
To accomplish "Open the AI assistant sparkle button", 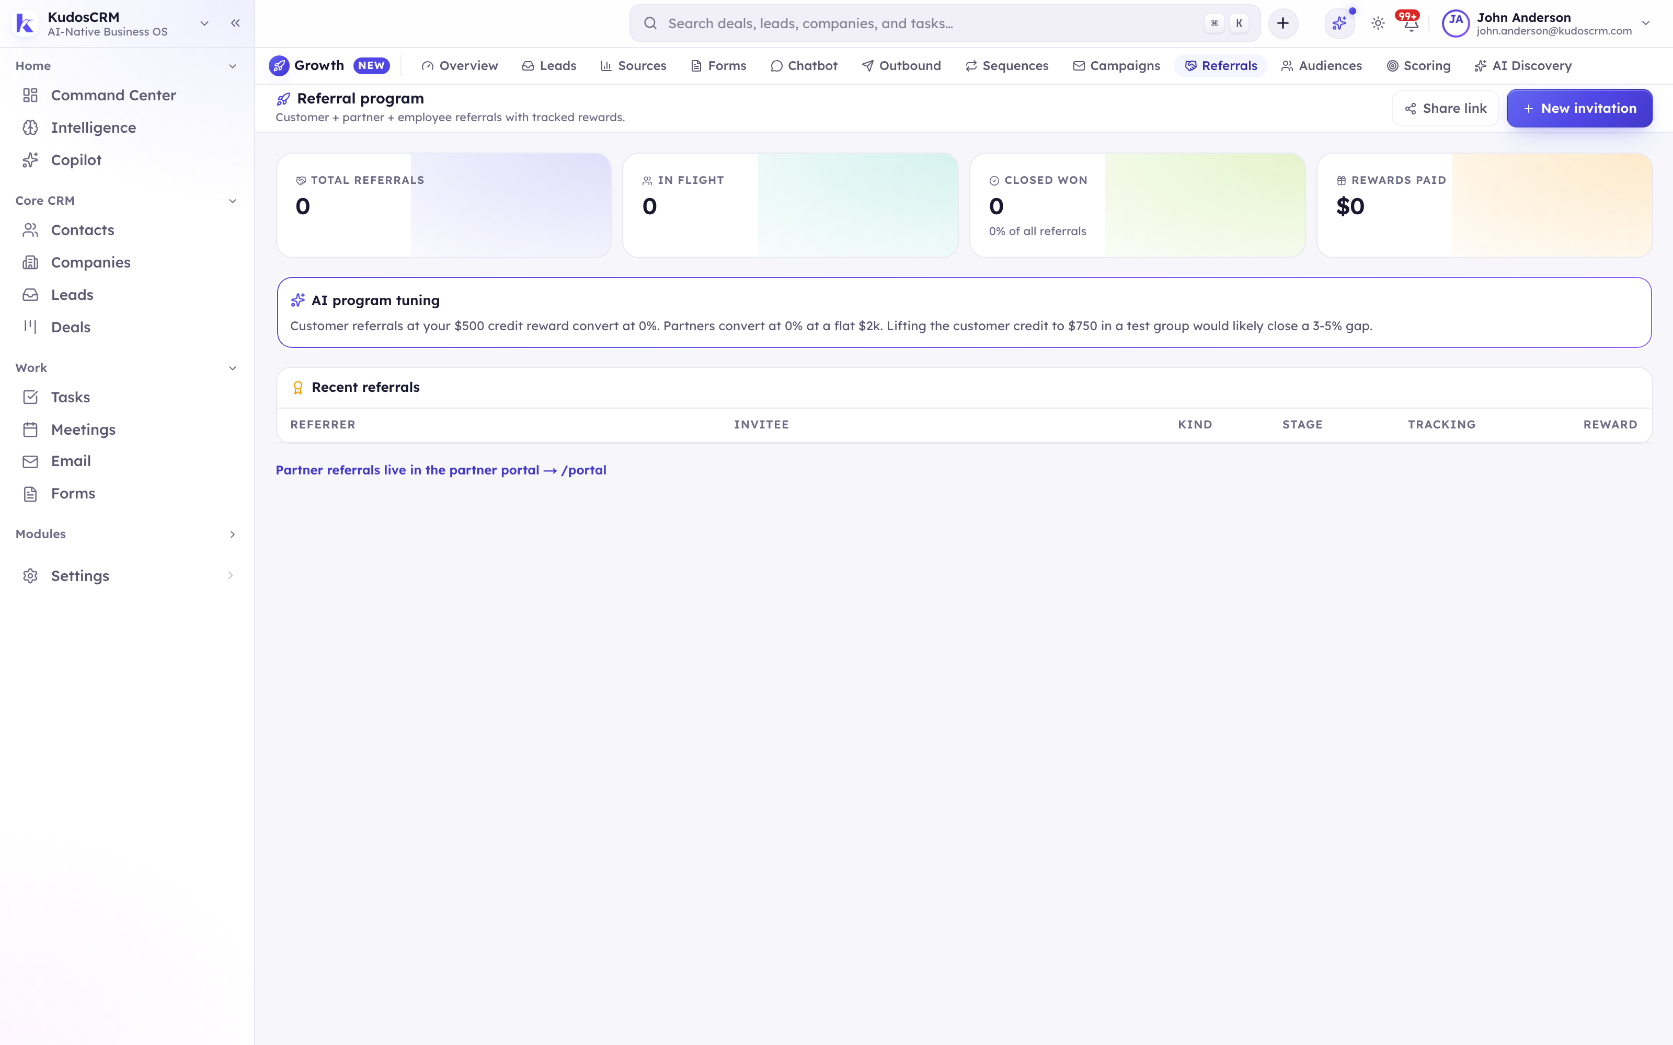I will tap(1339, 24).
